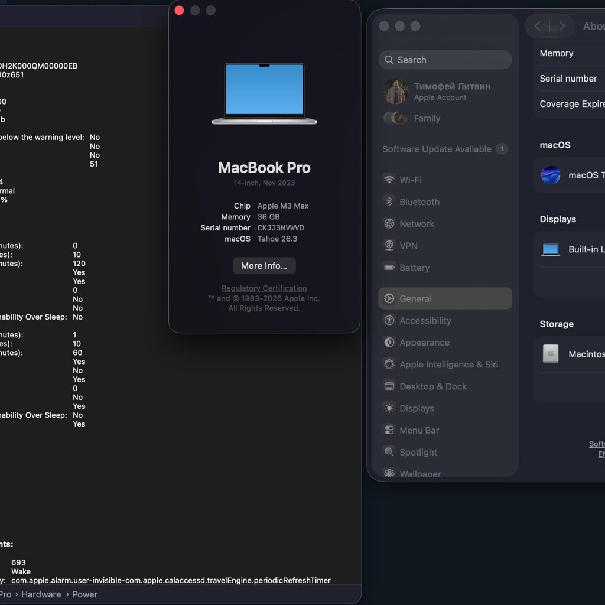This screenshot has height=605, width=605.
Task: Select the Accessibility icon
Action: coord(389,321)
